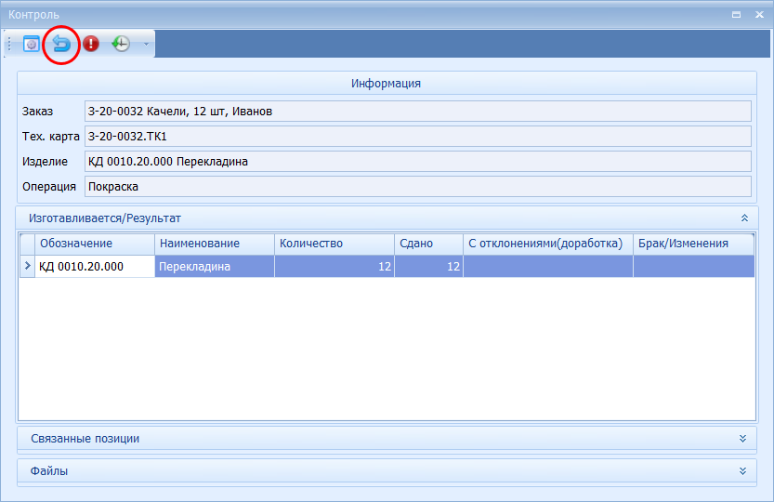
Task: Select the КД 0010.20.000 designation cell
Action: pyautogui.click(x=94, y=267)
